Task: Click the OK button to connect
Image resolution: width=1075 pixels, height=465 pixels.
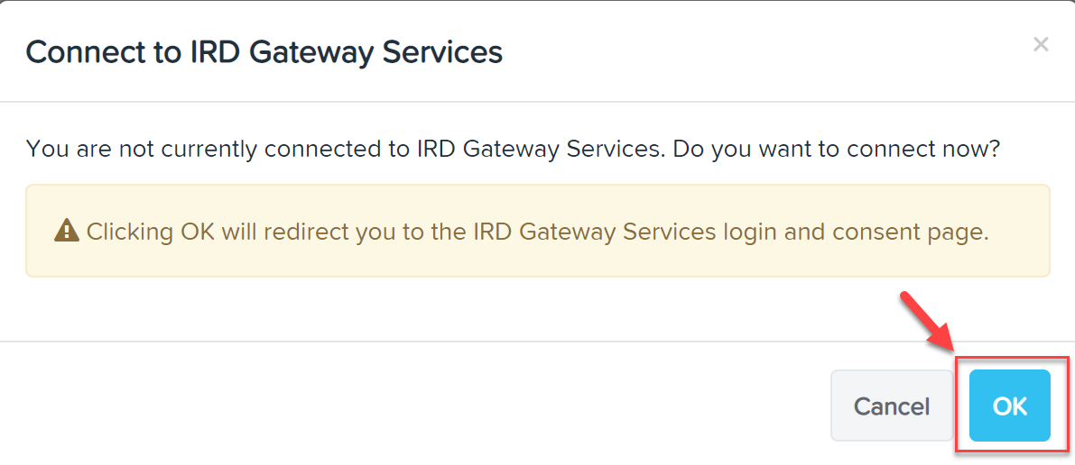Action: point(1009,406)
